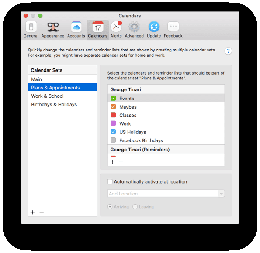Enable the Work calendar checkbox
260x253 pixels.
point(113,123)
